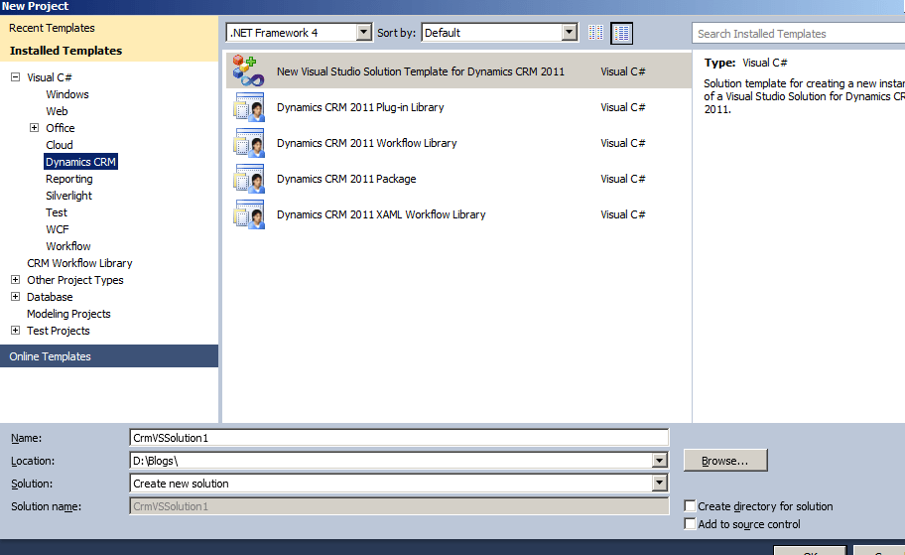
Task: Select Other Project Types label
Action: point(75,280)
